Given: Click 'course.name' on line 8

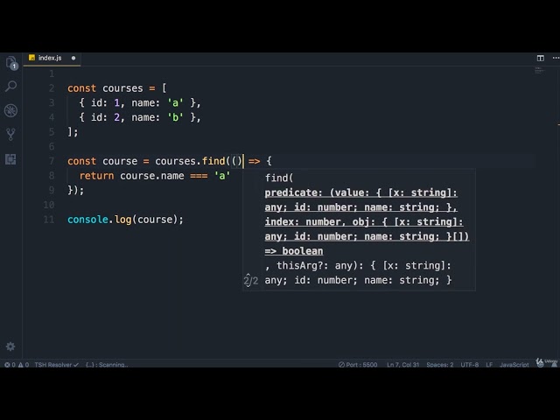Looking at the screenshot, I should tap(151, 176).
